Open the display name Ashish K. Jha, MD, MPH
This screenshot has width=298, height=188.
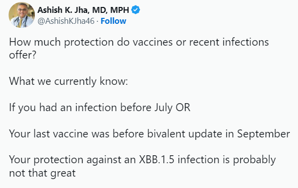pos(83,10)
